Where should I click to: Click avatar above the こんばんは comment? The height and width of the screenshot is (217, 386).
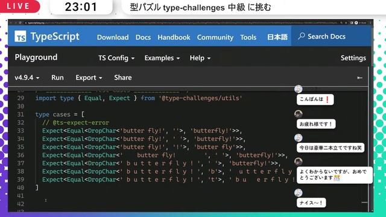(299, 89)
